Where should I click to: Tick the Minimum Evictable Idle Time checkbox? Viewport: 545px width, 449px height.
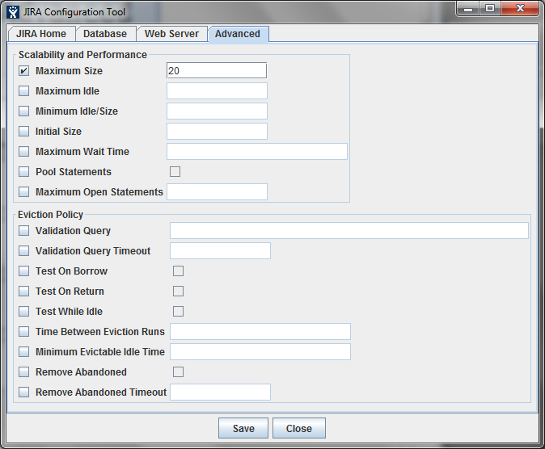tap(23, 351)
